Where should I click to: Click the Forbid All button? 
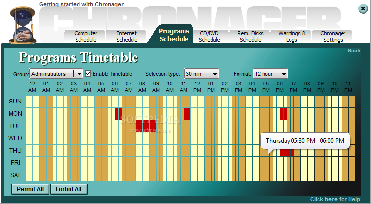[69, 189]
